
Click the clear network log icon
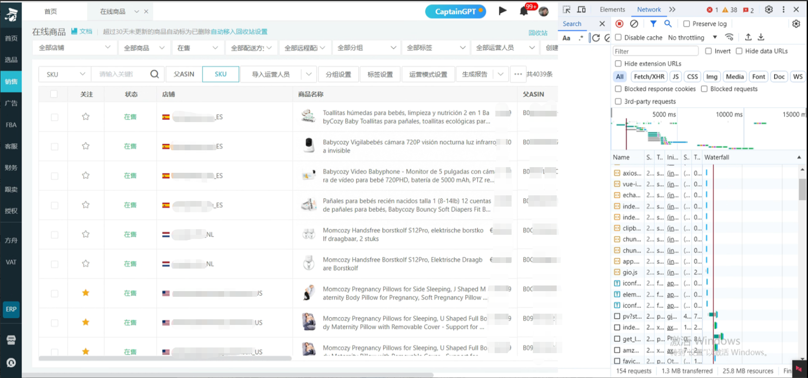coord(634,23)
